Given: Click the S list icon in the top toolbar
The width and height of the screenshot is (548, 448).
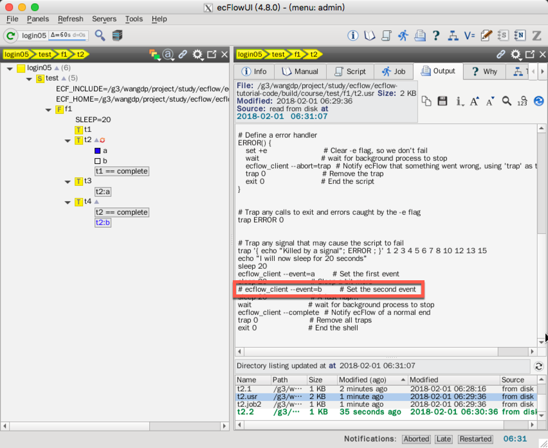Looking at the screenshot, I should coord(503,35).
